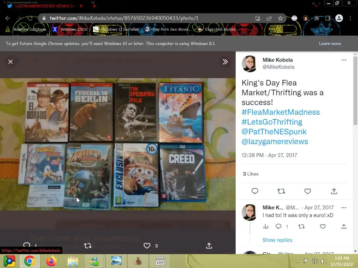Reply to the 'only a euro' tweet

tap(279, 226)
